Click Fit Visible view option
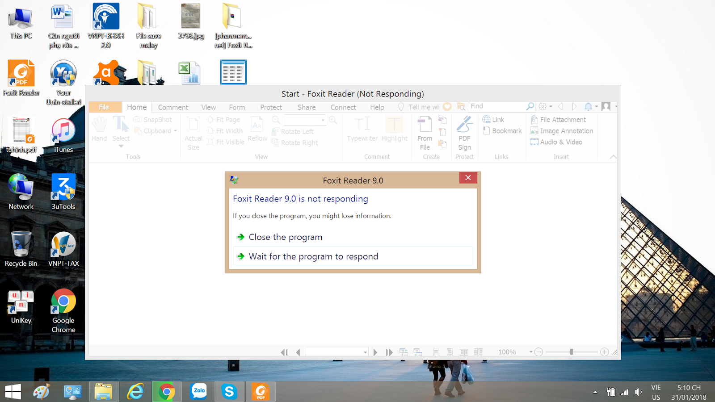 226,142
